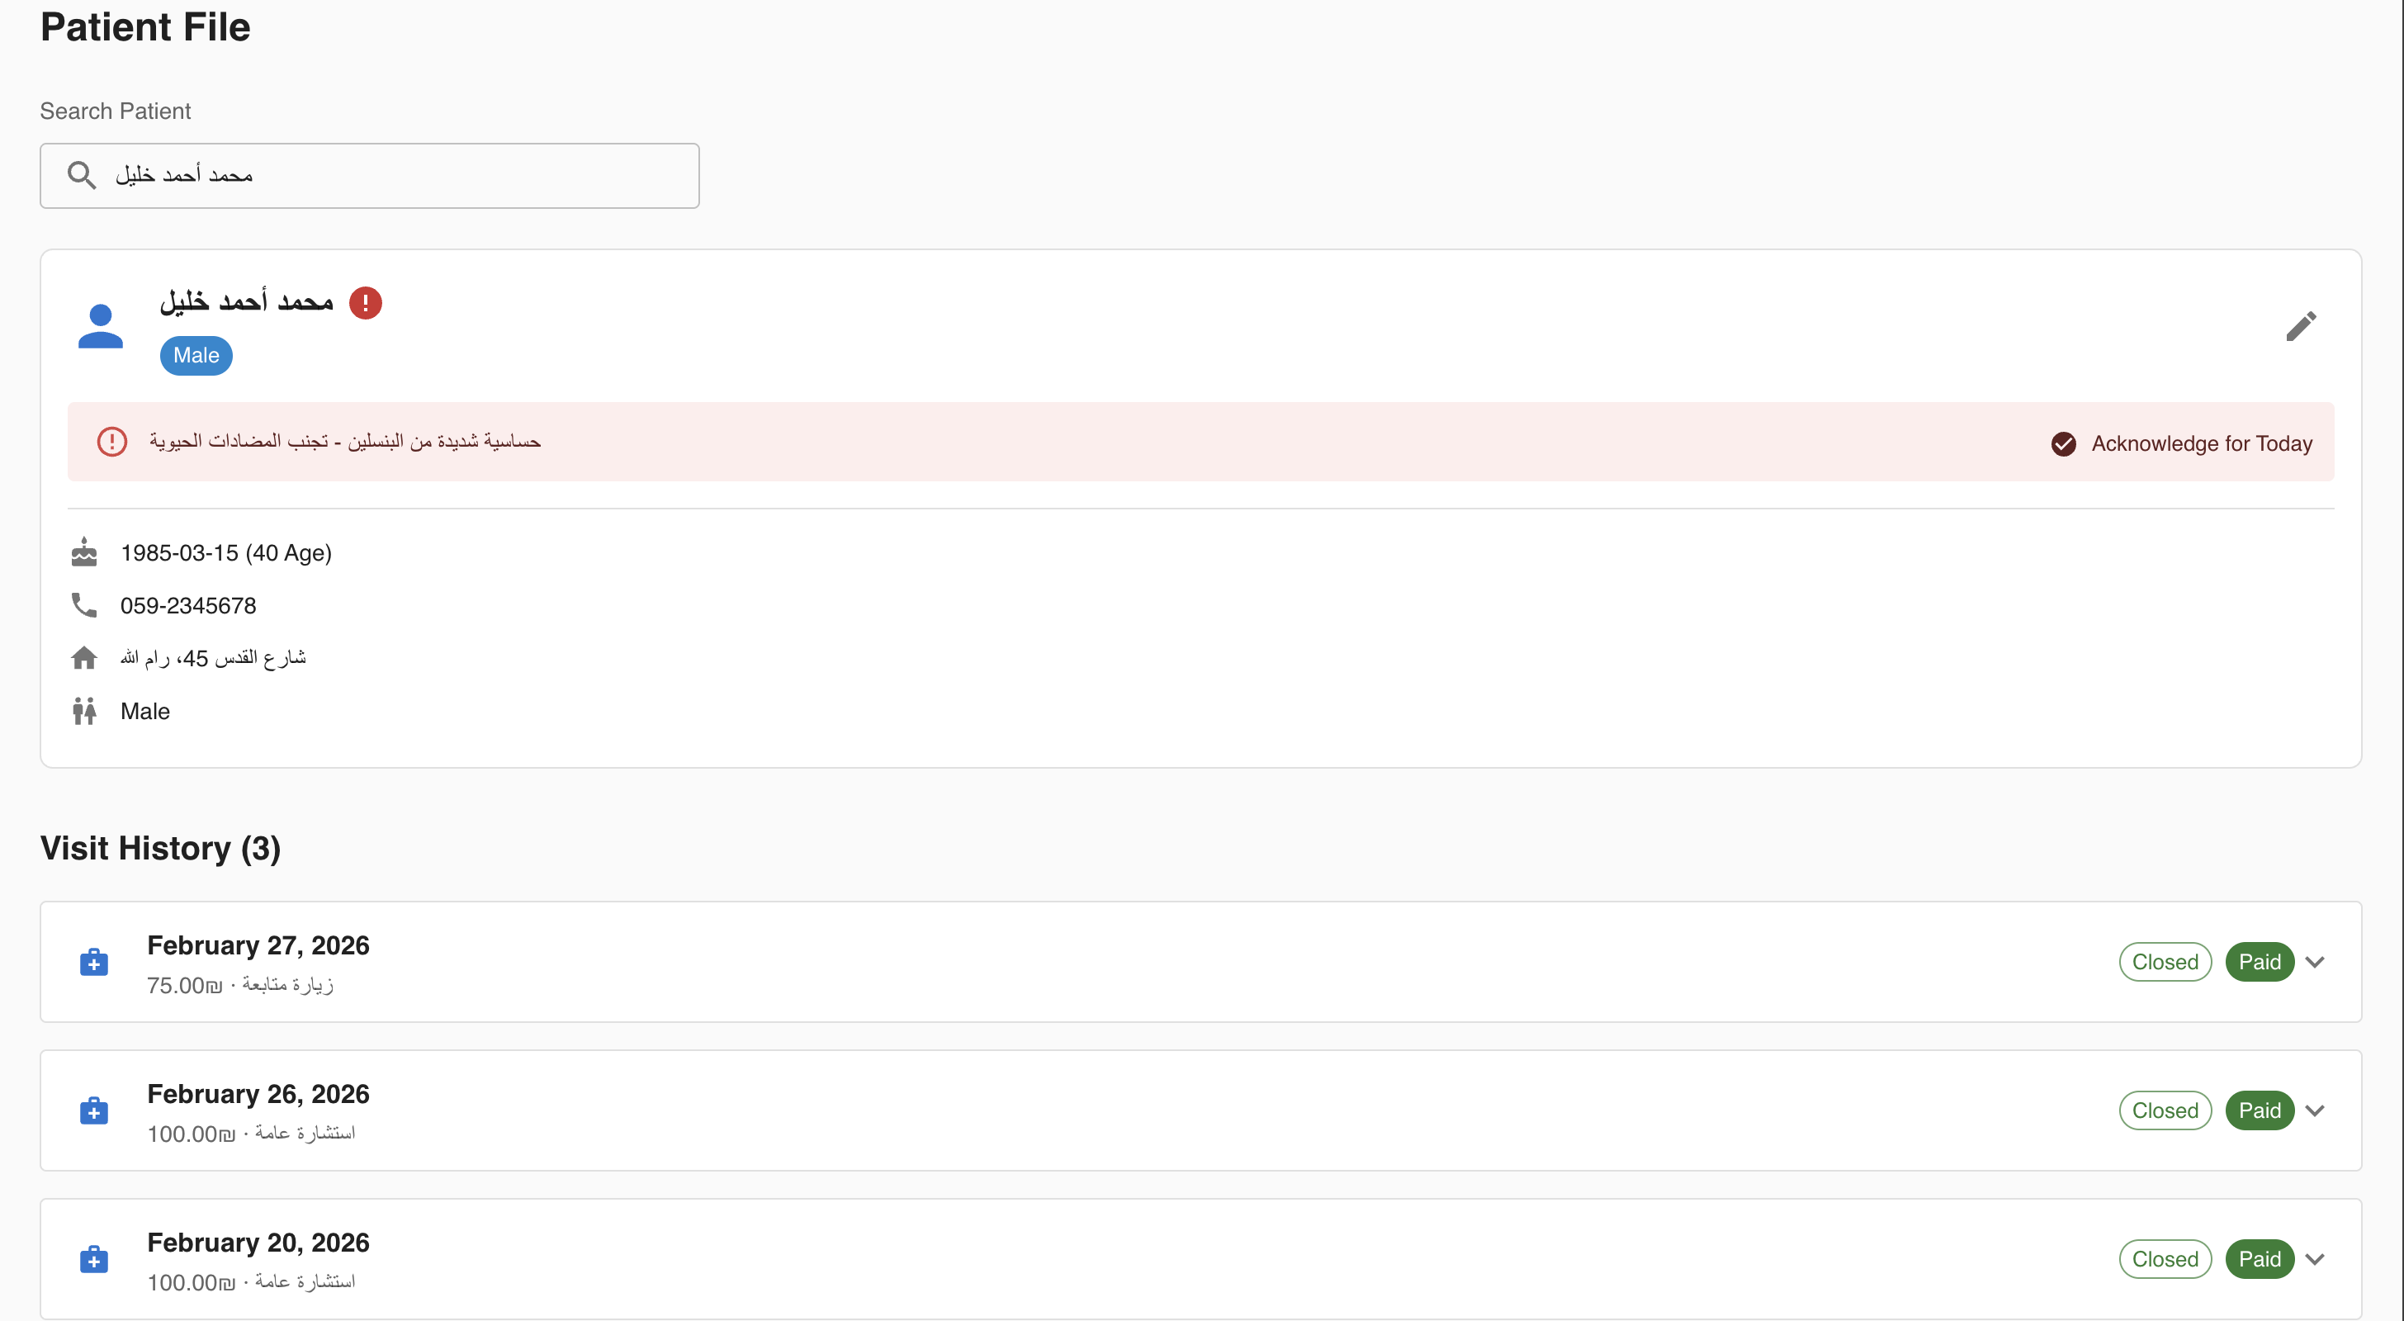Click the phone icon beside 059-2345678
Viewport: 2404px width, 1321px height.
pos(84,606)
